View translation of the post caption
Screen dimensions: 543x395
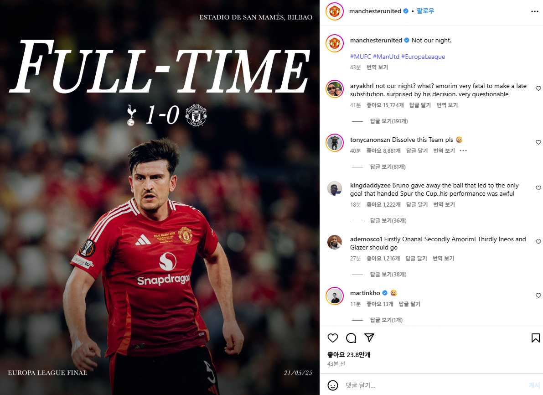pos(377,67)
